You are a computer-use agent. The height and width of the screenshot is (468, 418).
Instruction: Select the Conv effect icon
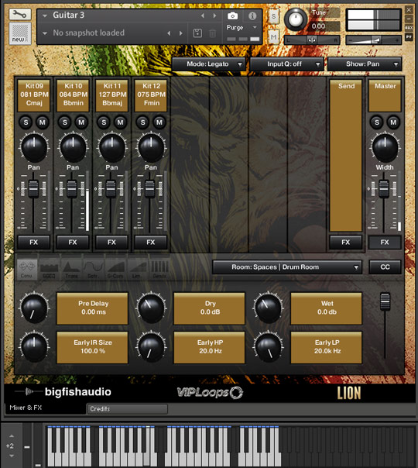[x=26, y=270]
